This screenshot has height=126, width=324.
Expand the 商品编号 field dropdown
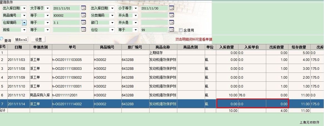[x=24, y=16]
